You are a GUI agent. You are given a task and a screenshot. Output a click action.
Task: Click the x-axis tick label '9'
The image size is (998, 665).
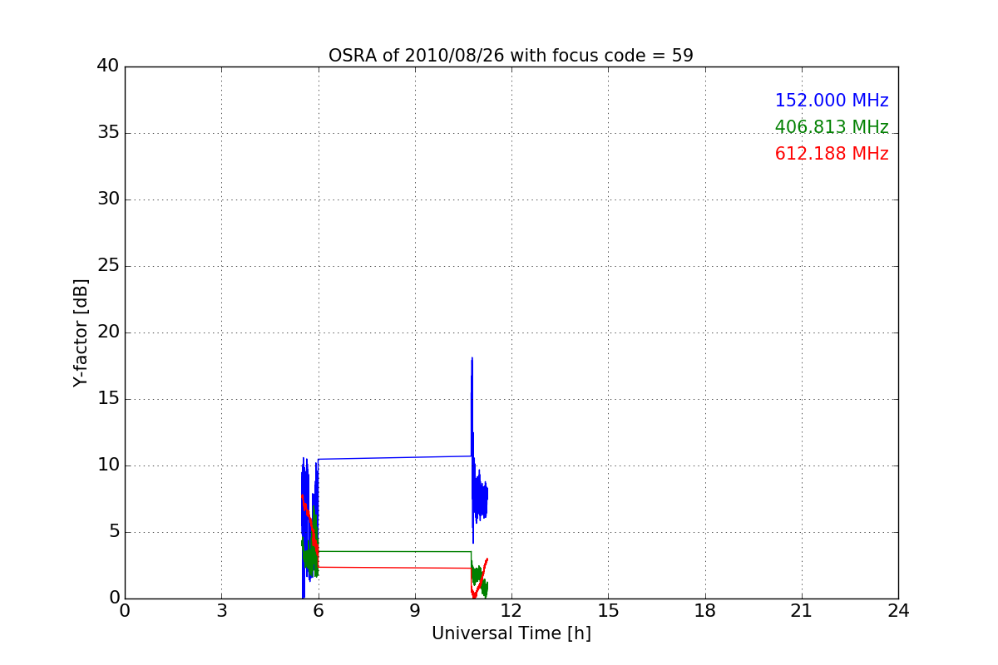(415, 611)
